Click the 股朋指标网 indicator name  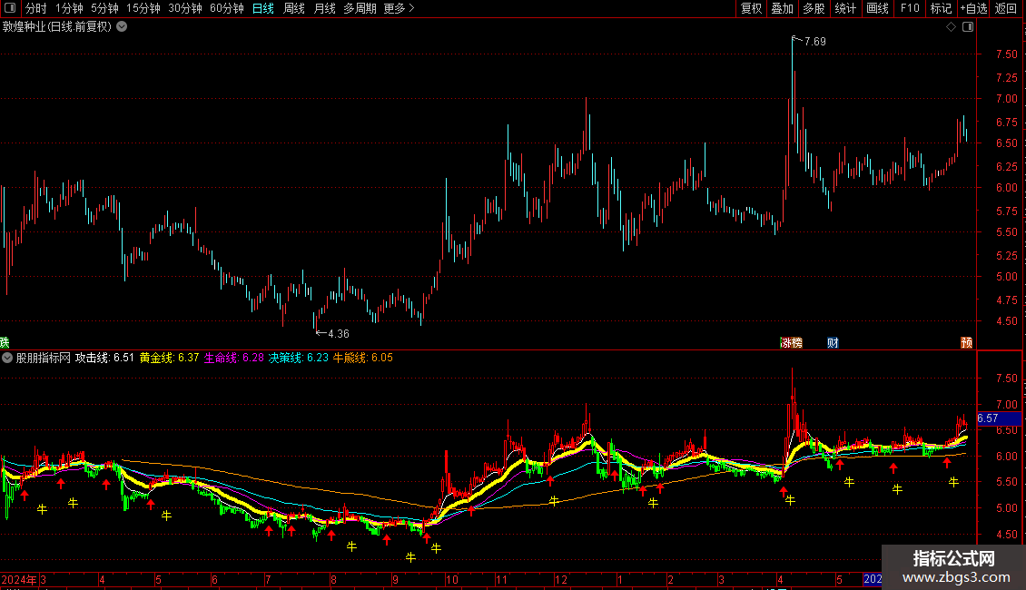click(44, 358)
